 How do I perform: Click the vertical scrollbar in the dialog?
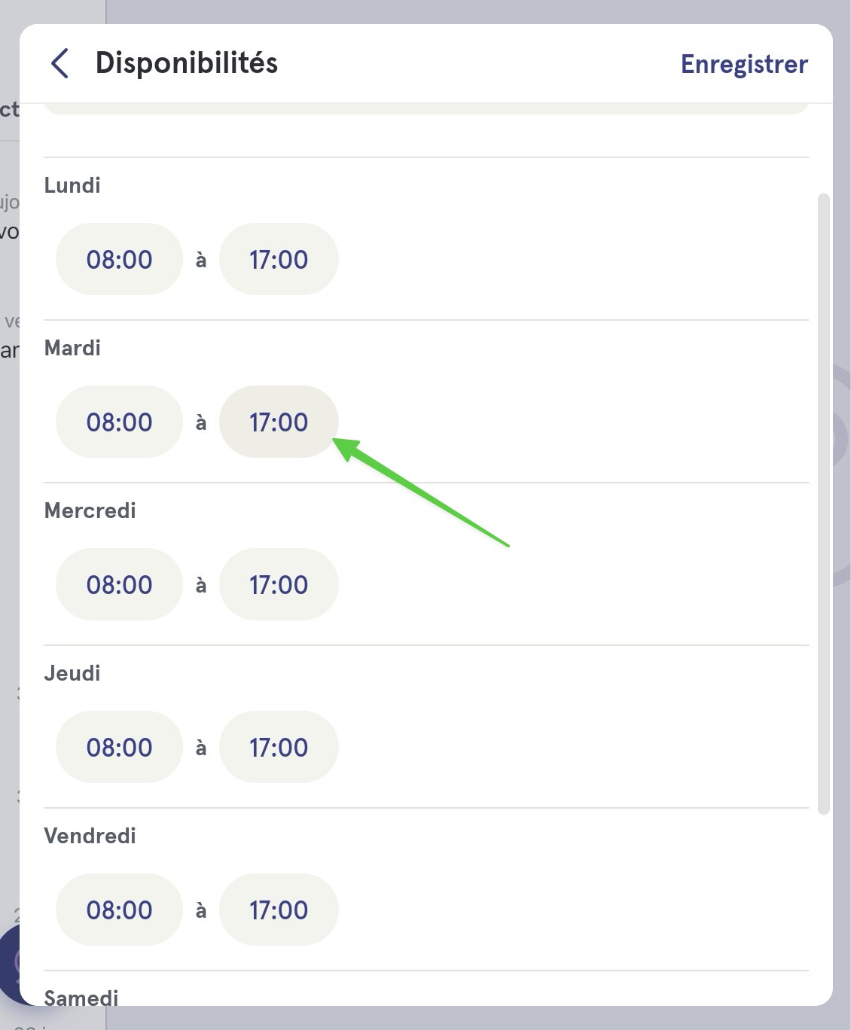823,504
